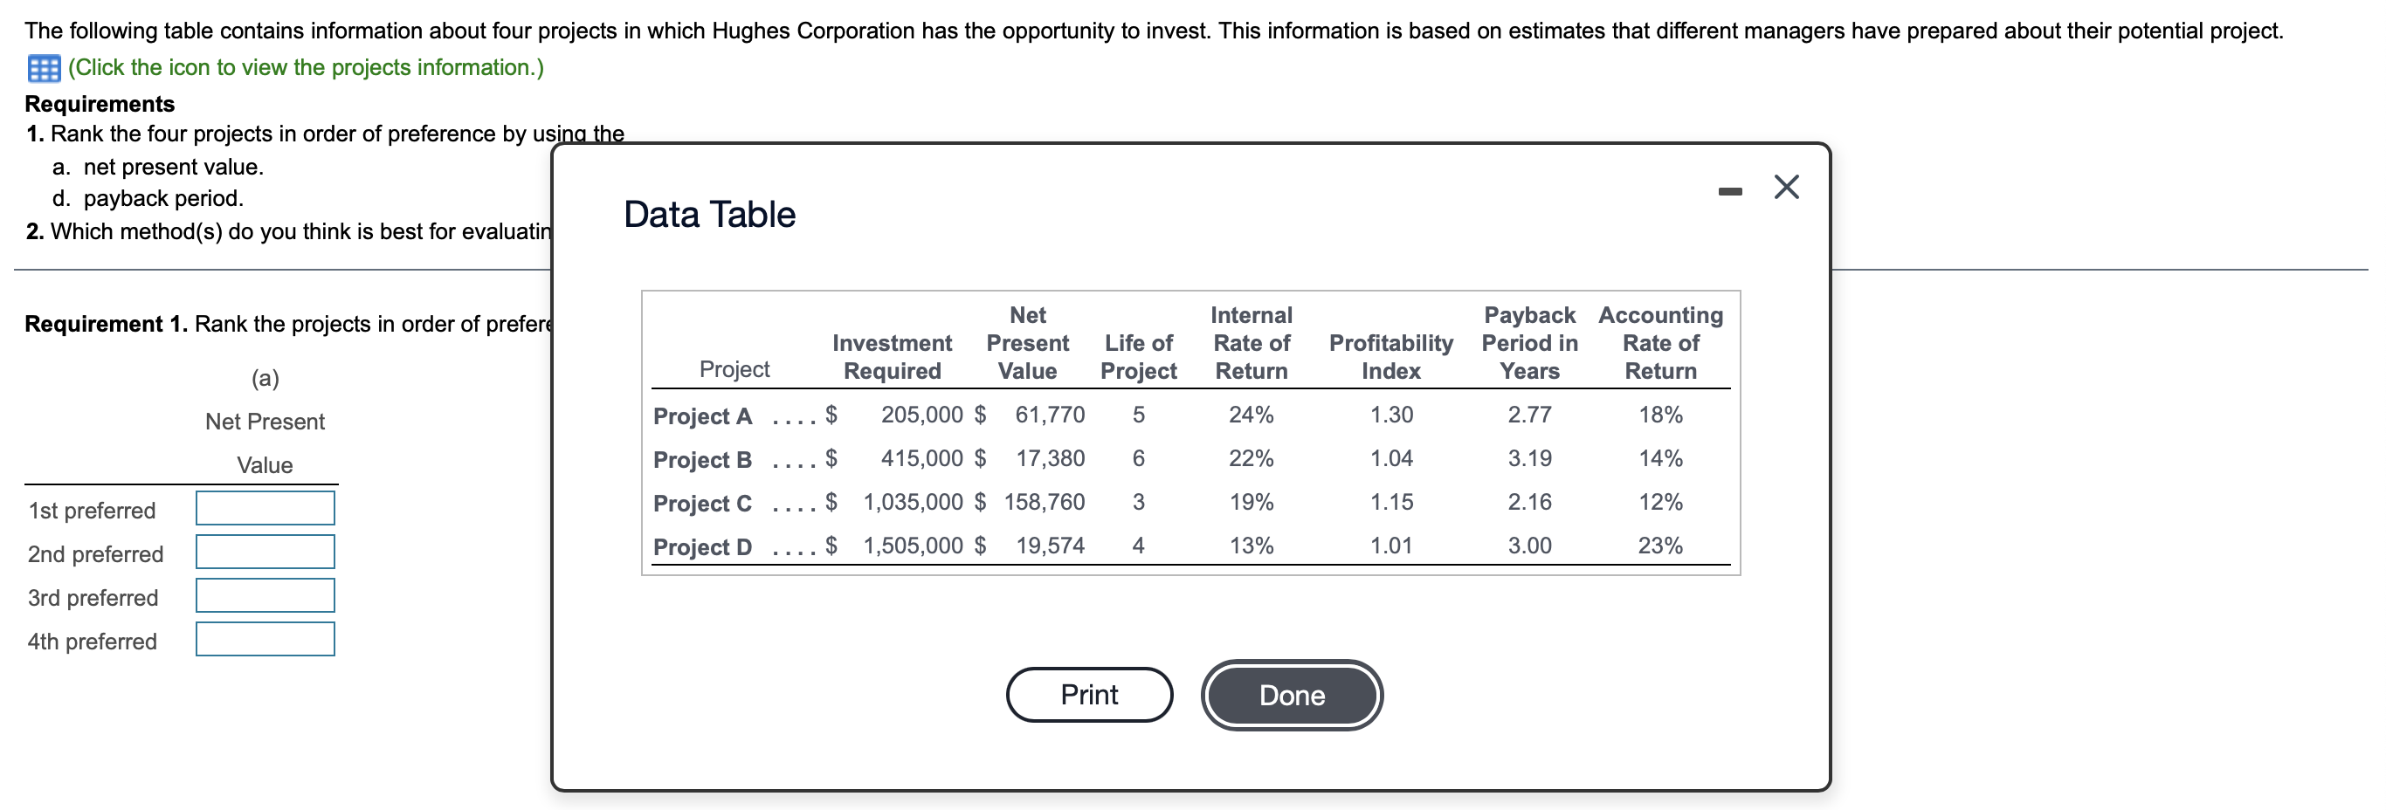Image resolution: width=2386 pixels, height=810 pixels.
Task: Click the Done button to close Data Table
Action: (1291, 695)
